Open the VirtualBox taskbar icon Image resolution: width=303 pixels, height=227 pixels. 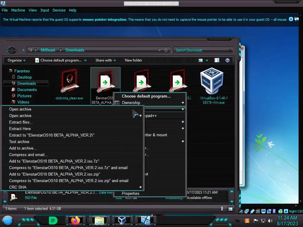[x=122, y=220]
